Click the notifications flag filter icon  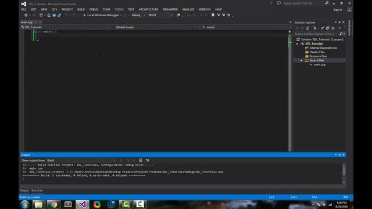click(x=271, y=3)
